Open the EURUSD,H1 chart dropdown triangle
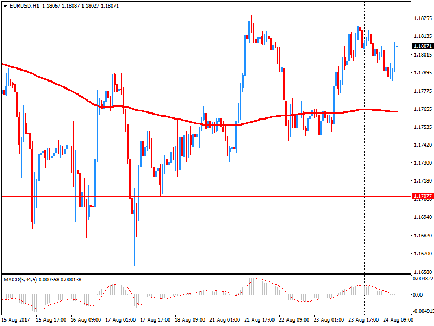434x326 pixels. point(5,6)
